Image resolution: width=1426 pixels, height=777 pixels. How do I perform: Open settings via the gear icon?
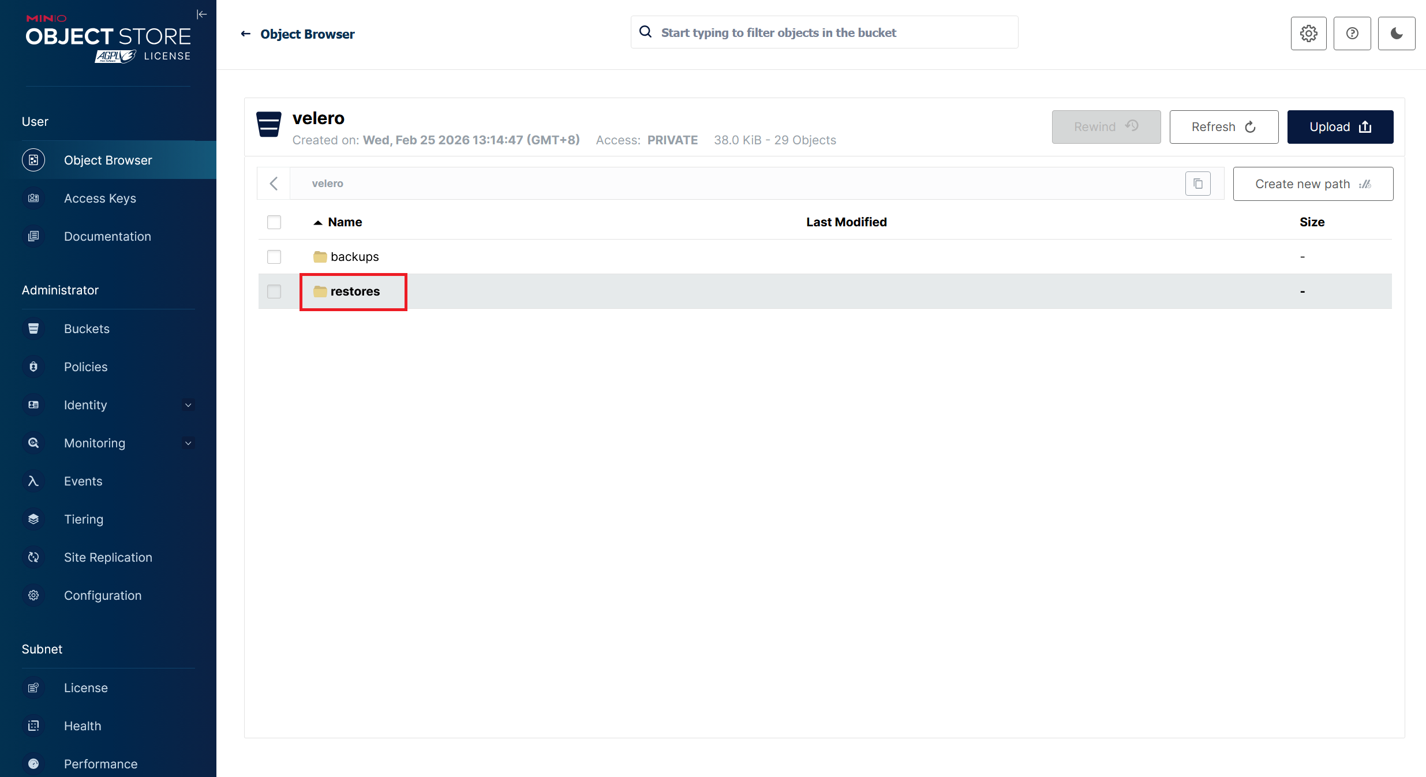tap(1308, 33)
